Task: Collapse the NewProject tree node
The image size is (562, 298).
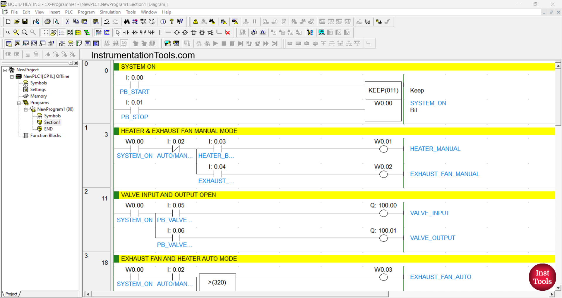Action: tap(5, 70)
